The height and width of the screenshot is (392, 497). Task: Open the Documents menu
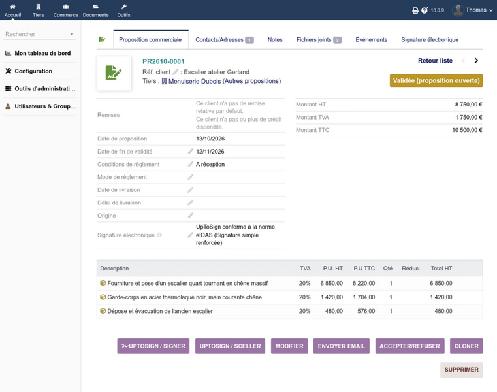click(x=95, y=10)
